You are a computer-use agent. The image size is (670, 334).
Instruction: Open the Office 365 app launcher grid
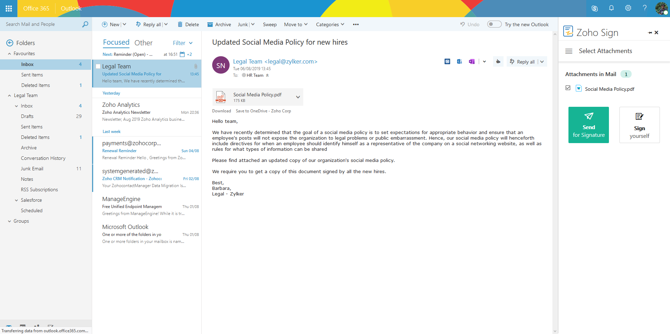click(9, 8)
